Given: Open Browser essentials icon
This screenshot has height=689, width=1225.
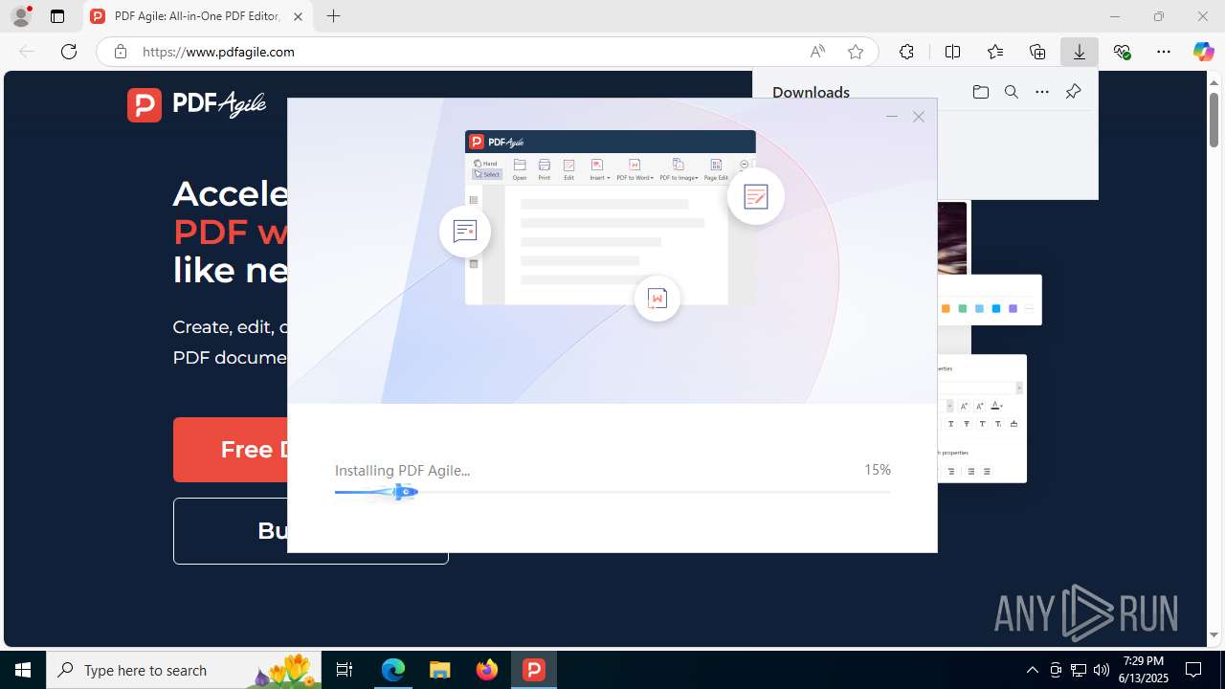Looking at the screenshot, I should coord(1122,52).
